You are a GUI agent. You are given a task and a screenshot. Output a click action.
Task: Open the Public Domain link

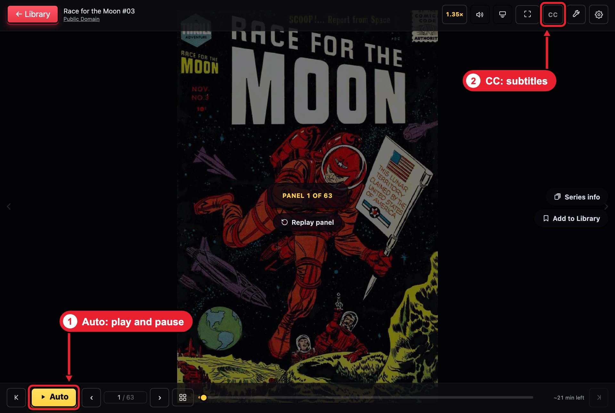point(81,19)
